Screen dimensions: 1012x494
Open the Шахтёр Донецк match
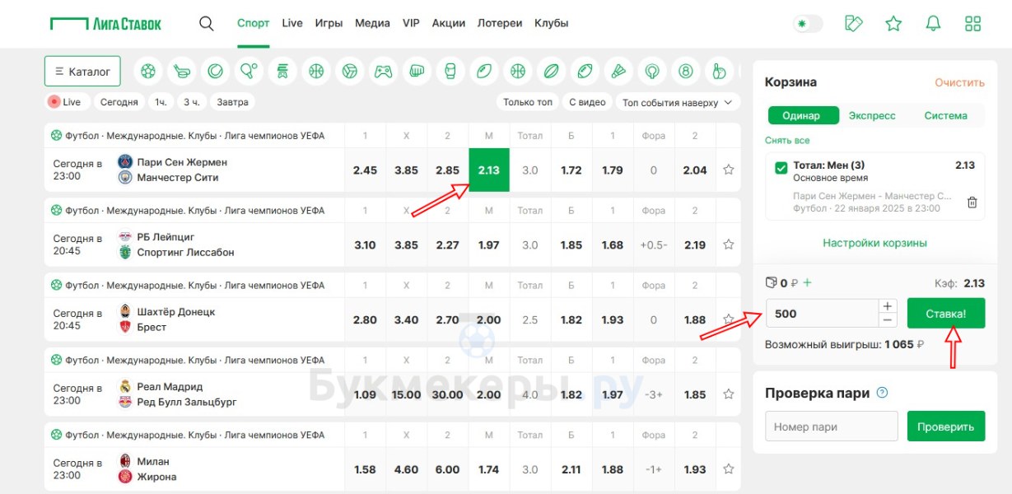click(x=175, y=312)
